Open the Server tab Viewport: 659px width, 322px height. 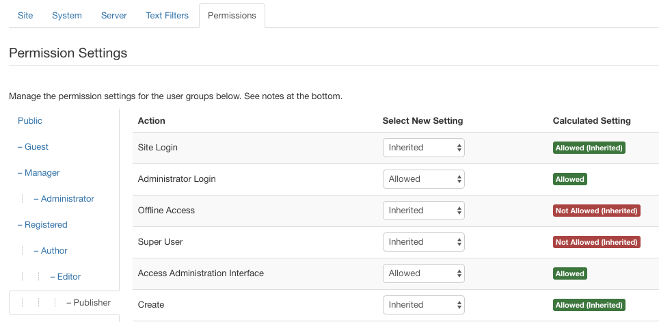pyautogui.click(x=114, y=16)
